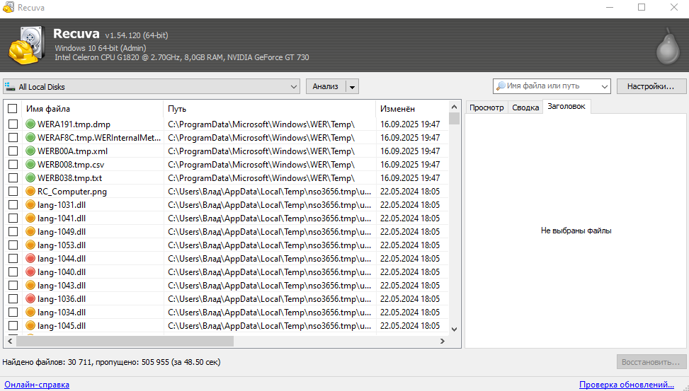Click the Piriform pear logo icon

668,47
